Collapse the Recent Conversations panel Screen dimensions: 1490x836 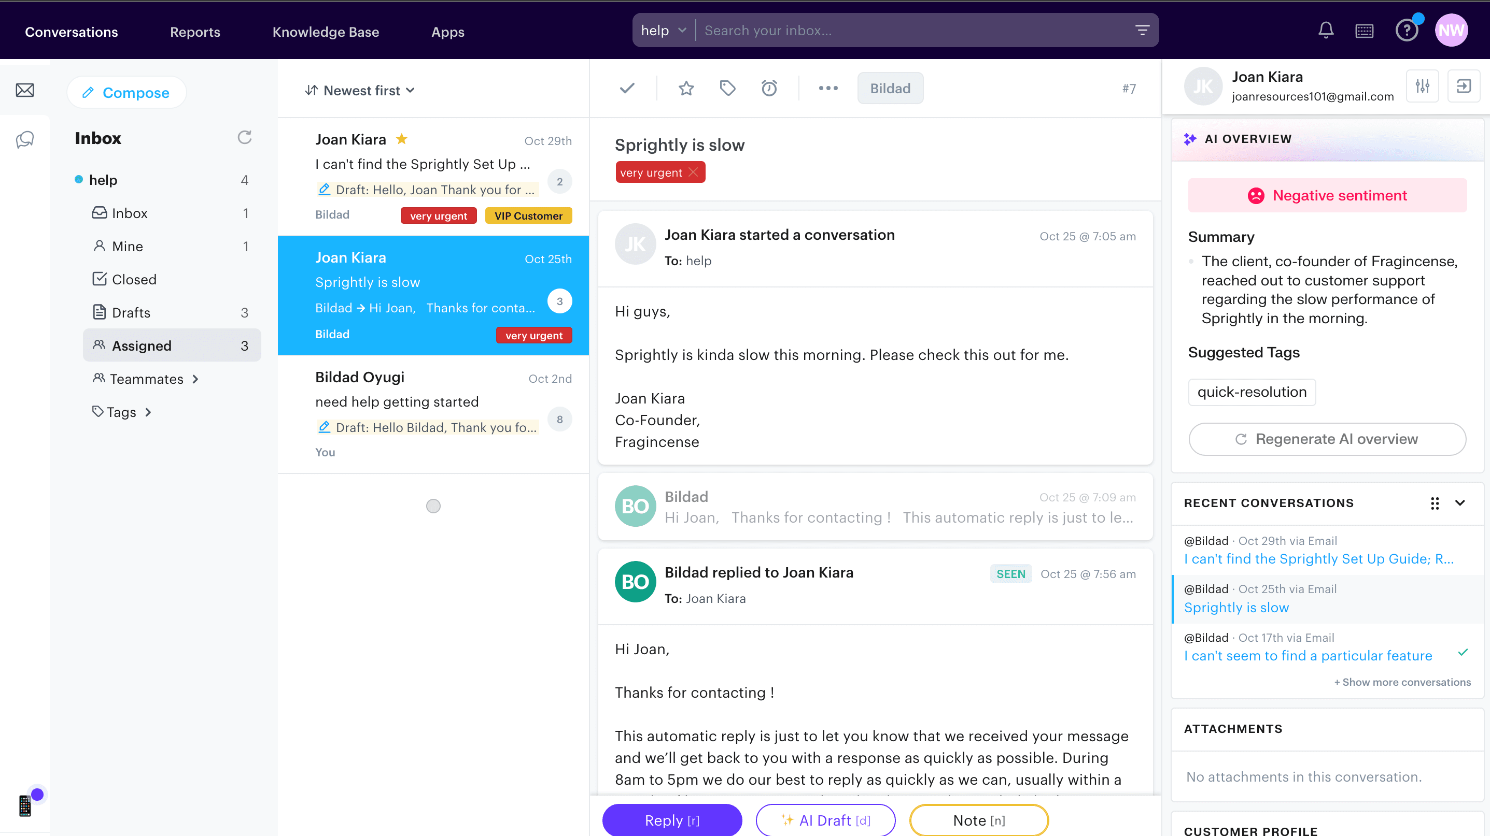(1461, 503)
